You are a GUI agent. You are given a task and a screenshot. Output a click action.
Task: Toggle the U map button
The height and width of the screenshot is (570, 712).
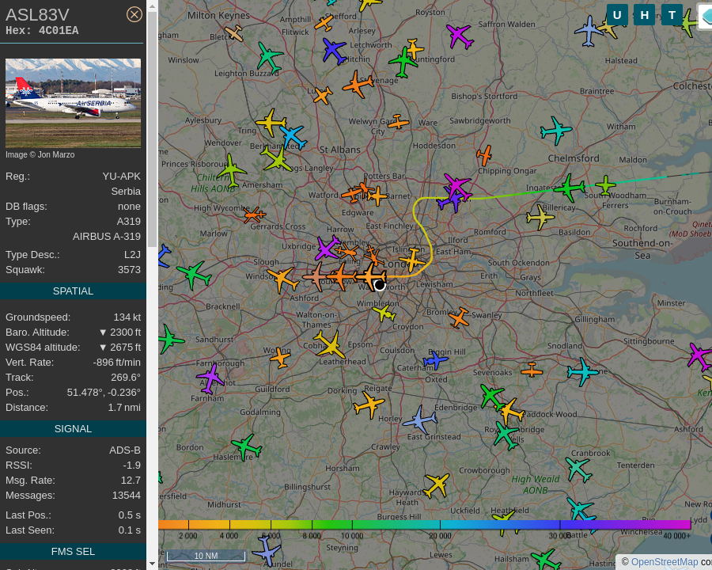(617, 16)
